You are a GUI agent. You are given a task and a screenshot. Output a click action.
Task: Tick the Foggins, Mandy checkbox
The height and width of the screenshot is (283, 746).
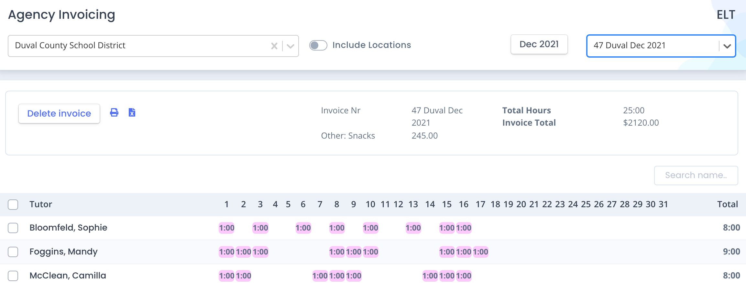(x=13, y=252)
